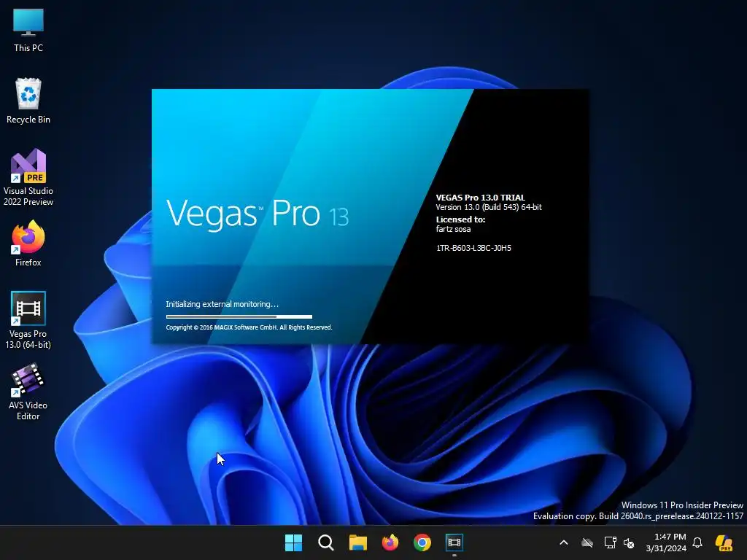Click the 'VEGAS Pro 13.0 TRIAL' text

(x=480, y=197)
